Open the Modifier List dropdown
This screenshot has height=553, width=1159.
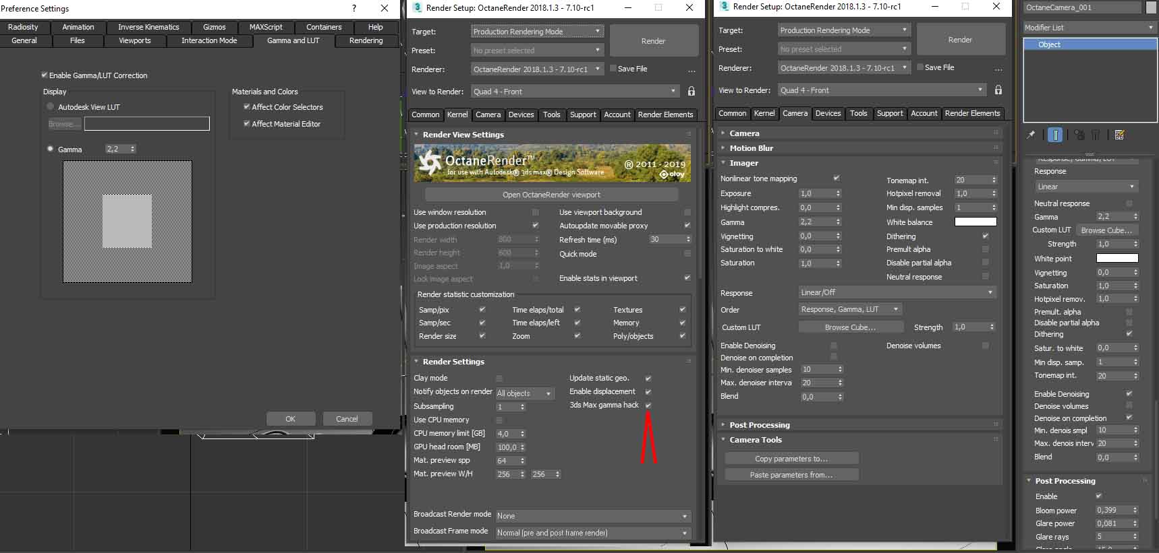click(x=1090, y=28)
